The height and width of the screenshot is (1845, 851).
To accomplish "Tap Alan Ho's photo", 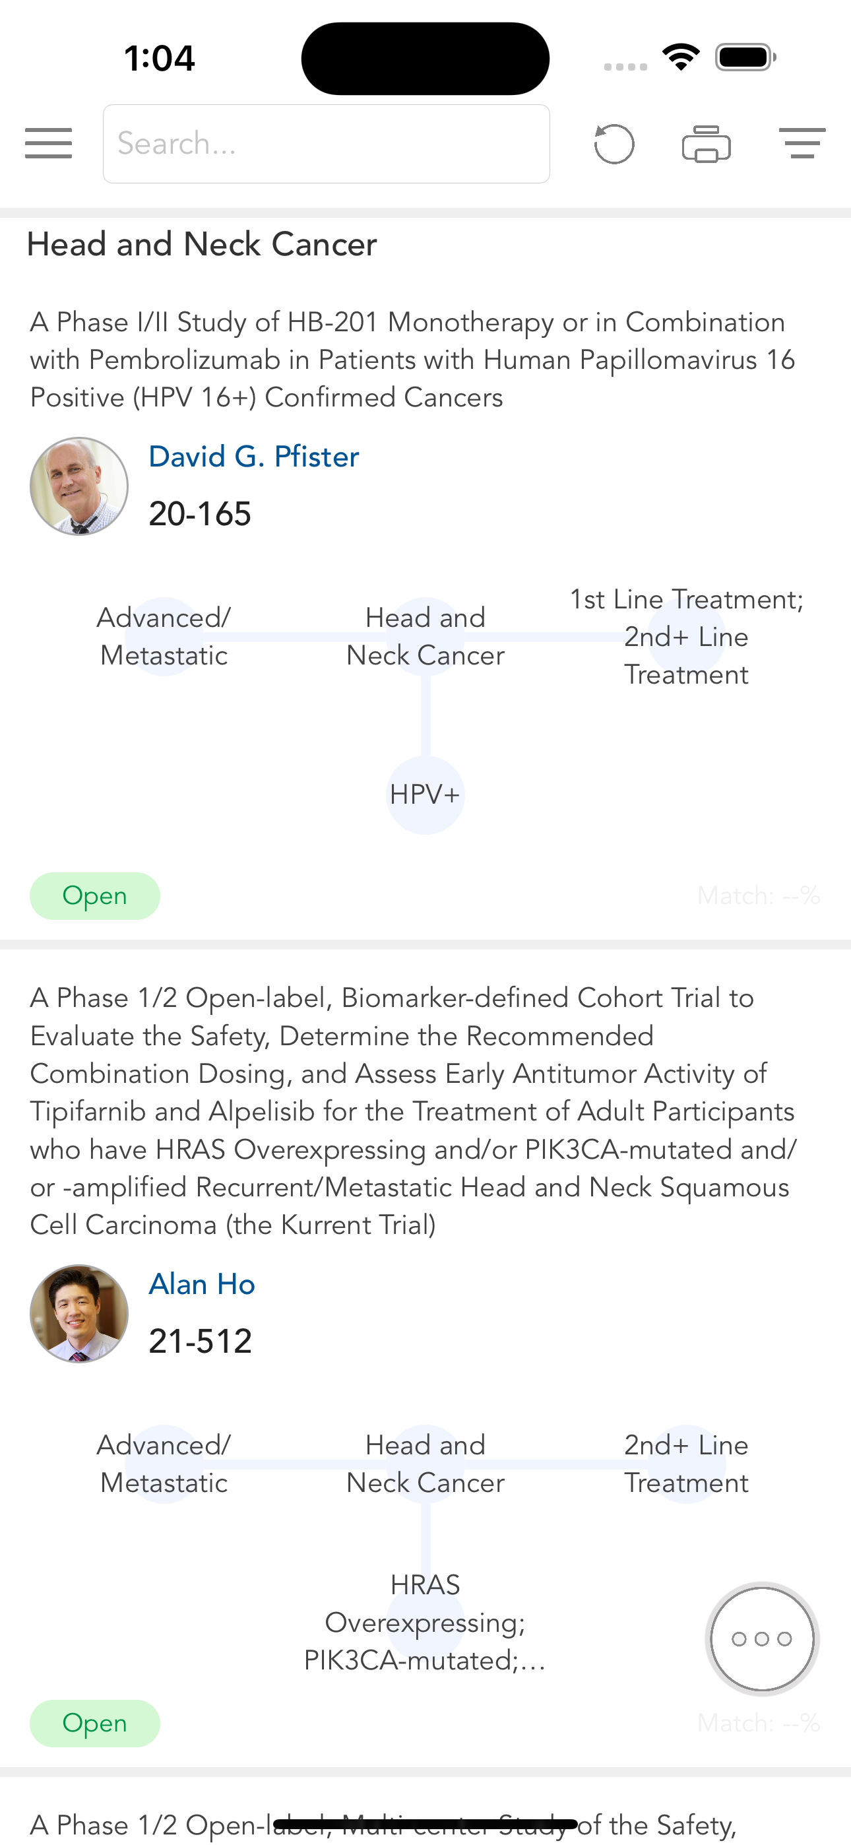I will pyautogui.click(x=79, y=1314).
